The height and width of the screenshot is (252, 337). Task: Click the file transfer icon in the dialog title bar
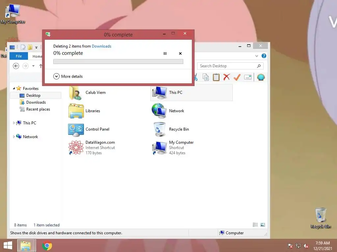(48, 34)
